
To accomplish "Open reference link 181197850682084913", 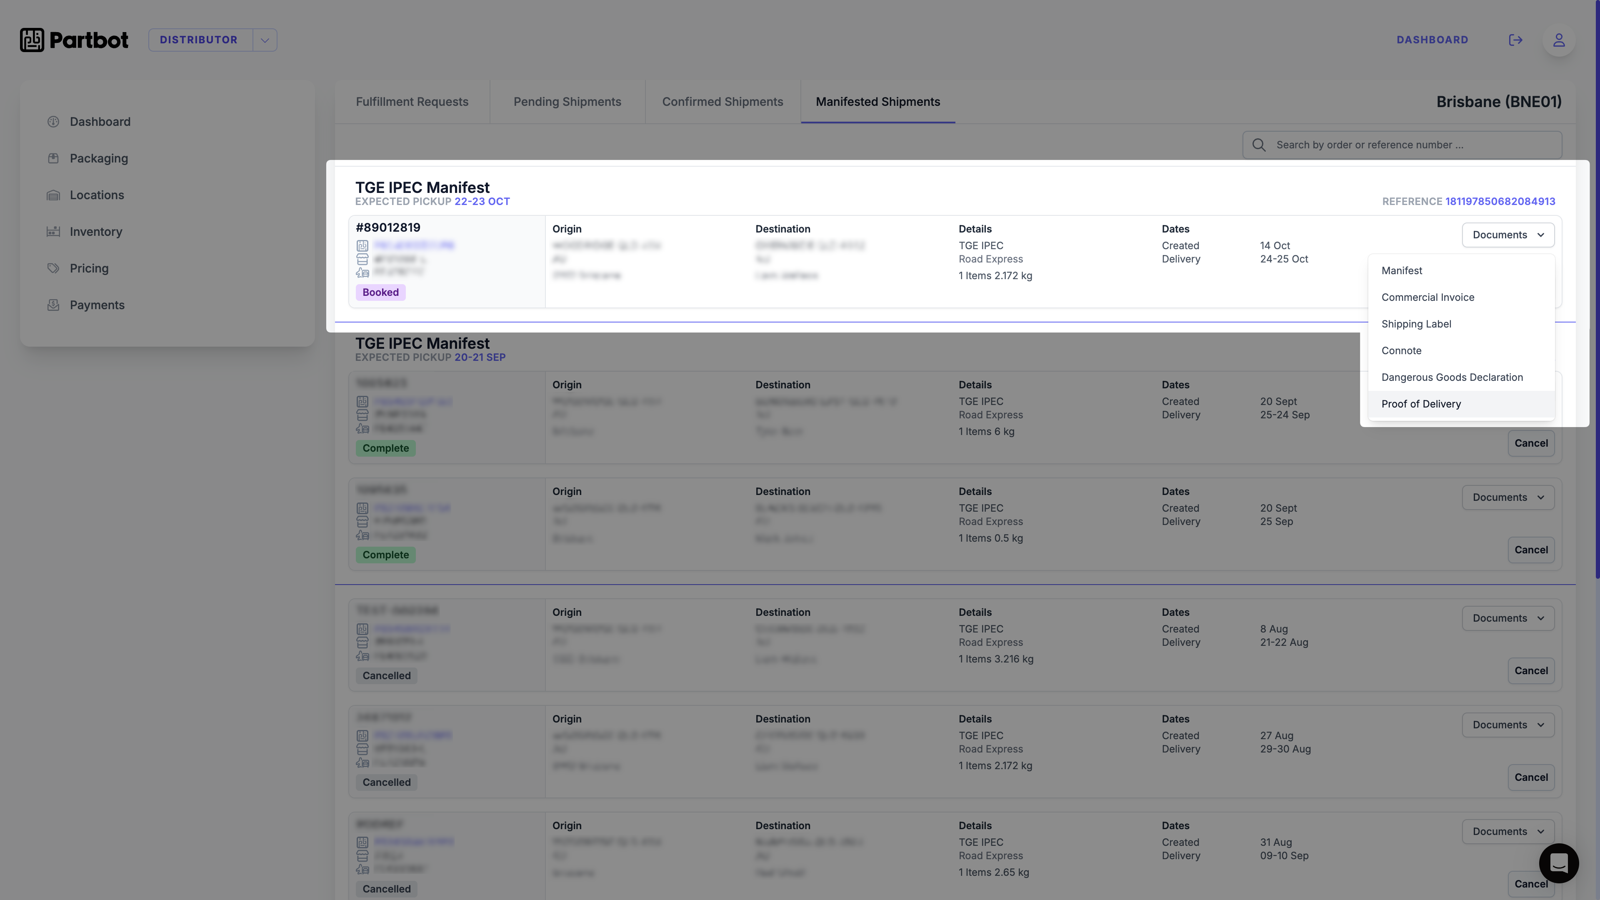I will (x=1500, y=201).
